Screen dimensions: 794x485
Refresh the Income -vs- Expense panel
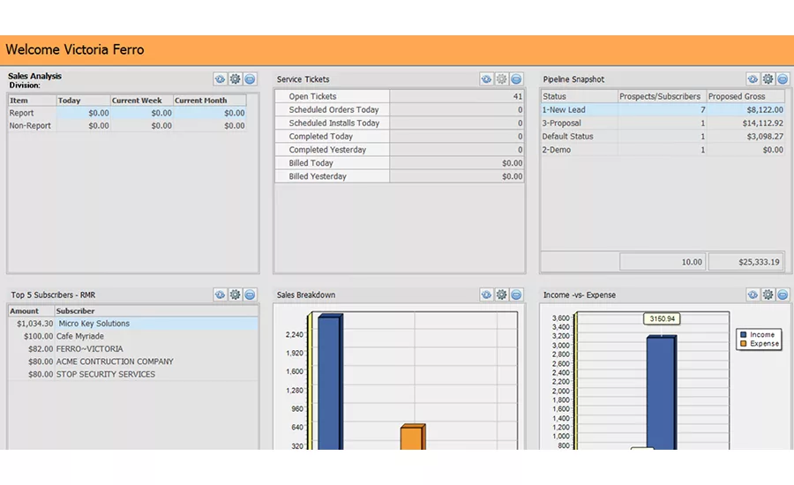click(x=753, y=295)
